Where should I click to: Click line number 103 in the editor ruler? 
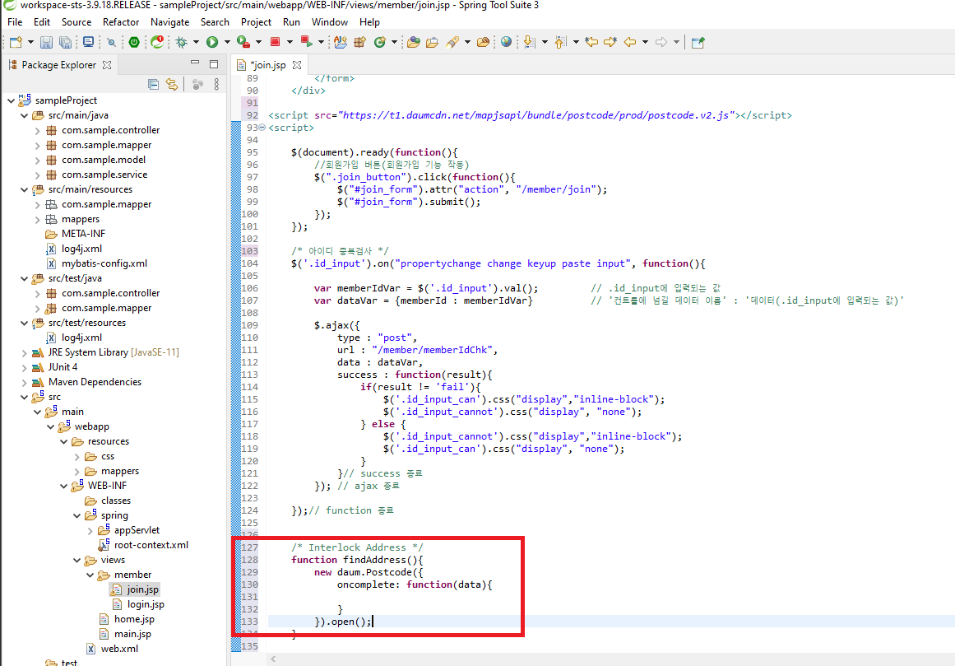click(250, 251)
